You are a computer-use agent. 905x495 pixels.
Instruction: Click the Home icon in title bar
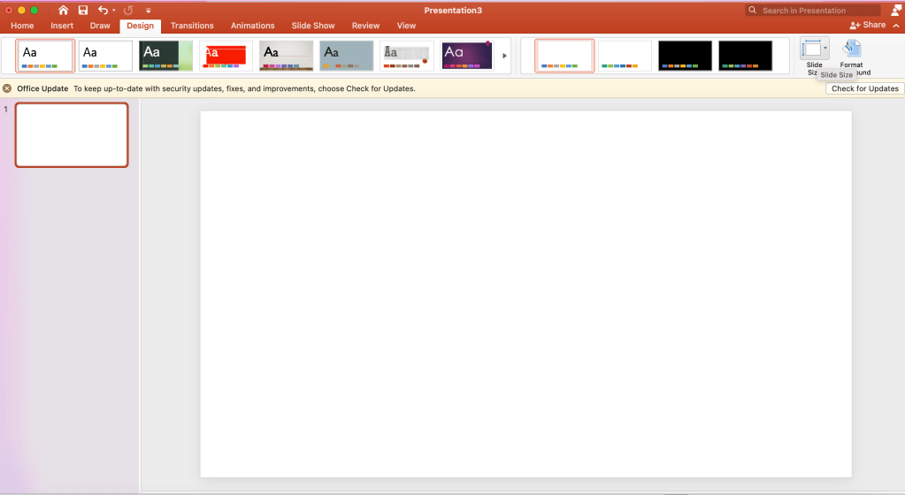(63, 10)
